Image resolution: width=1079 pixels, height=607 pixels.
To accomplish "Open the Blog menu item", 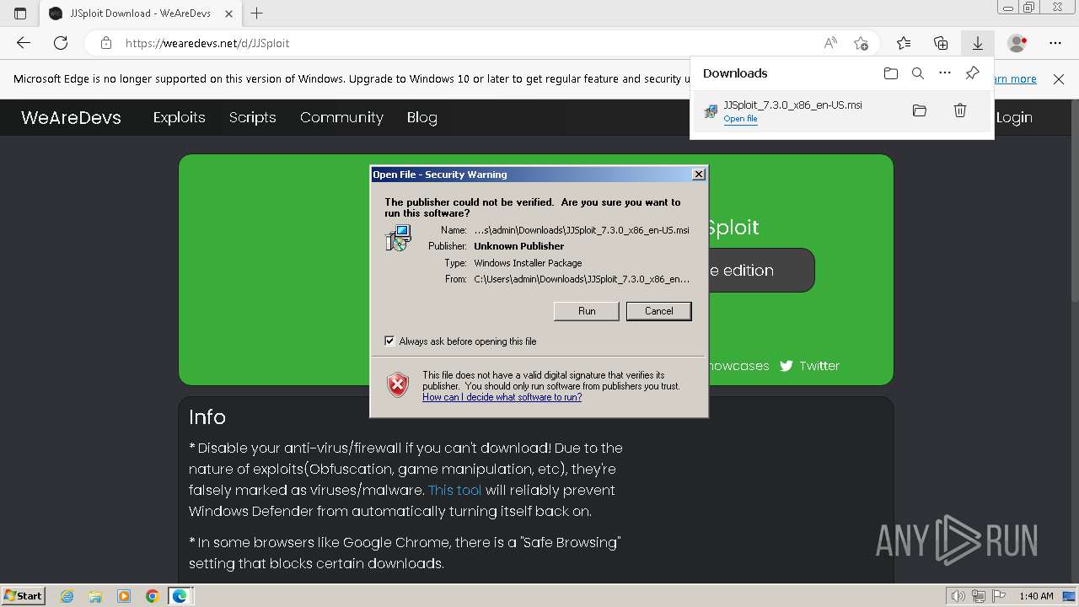I will pos(421,117).
